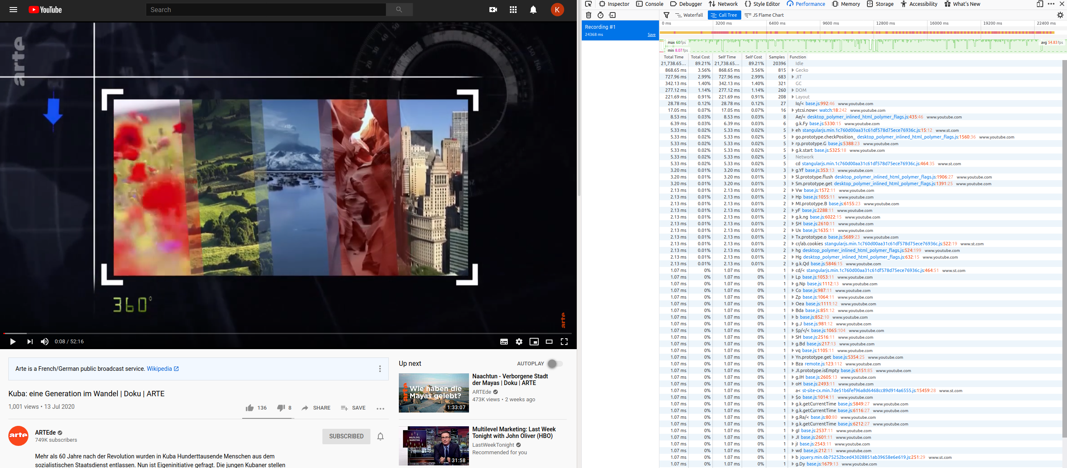Click the SUBSCRIBED button

(346, 436)
